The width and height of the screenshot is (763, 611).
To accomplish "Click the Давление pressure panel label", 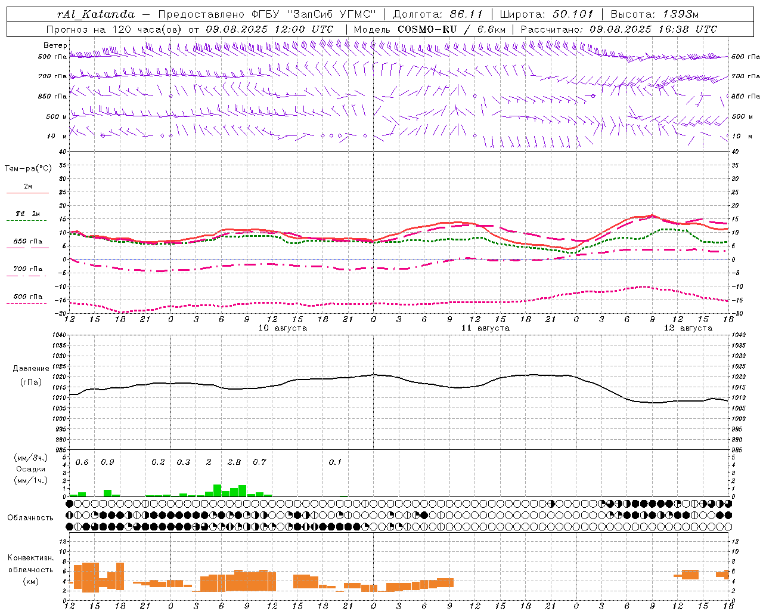I will pyautogui.click(x=31, y=369).
